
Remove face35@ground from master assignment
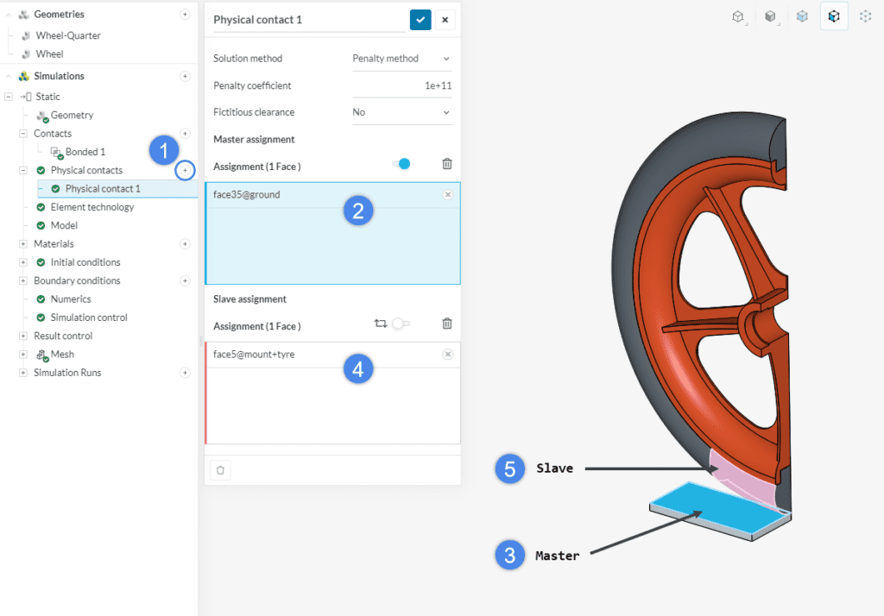[447, 195]
